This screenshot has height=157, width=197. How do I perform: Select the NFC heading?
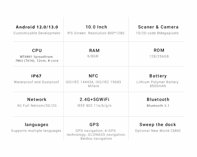tap(94, 76)
